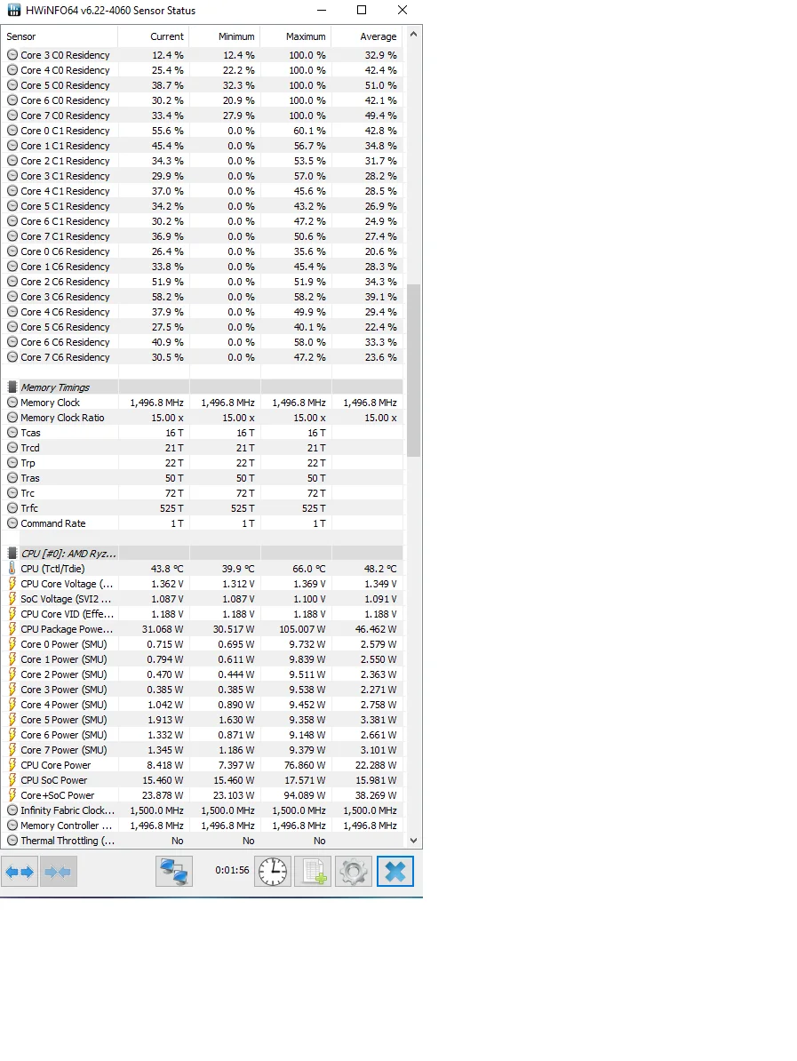Start logging with the document-plus icon
Screen dimensions: 797x1061
click(313, 872)
